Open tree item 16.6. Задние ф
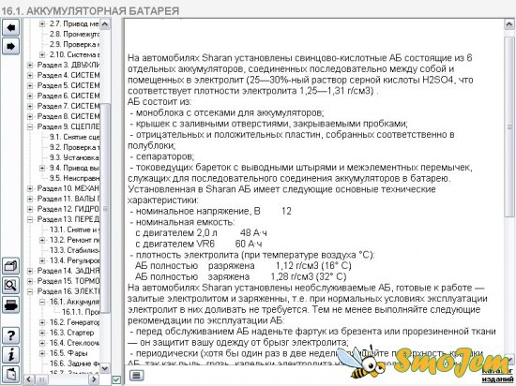The image size is (516, 386). click(74, 364)
